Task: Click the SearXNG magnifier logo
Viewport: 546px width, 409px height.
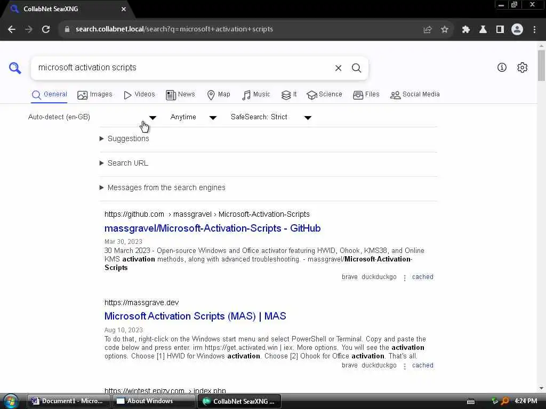Action: point(15,68)
